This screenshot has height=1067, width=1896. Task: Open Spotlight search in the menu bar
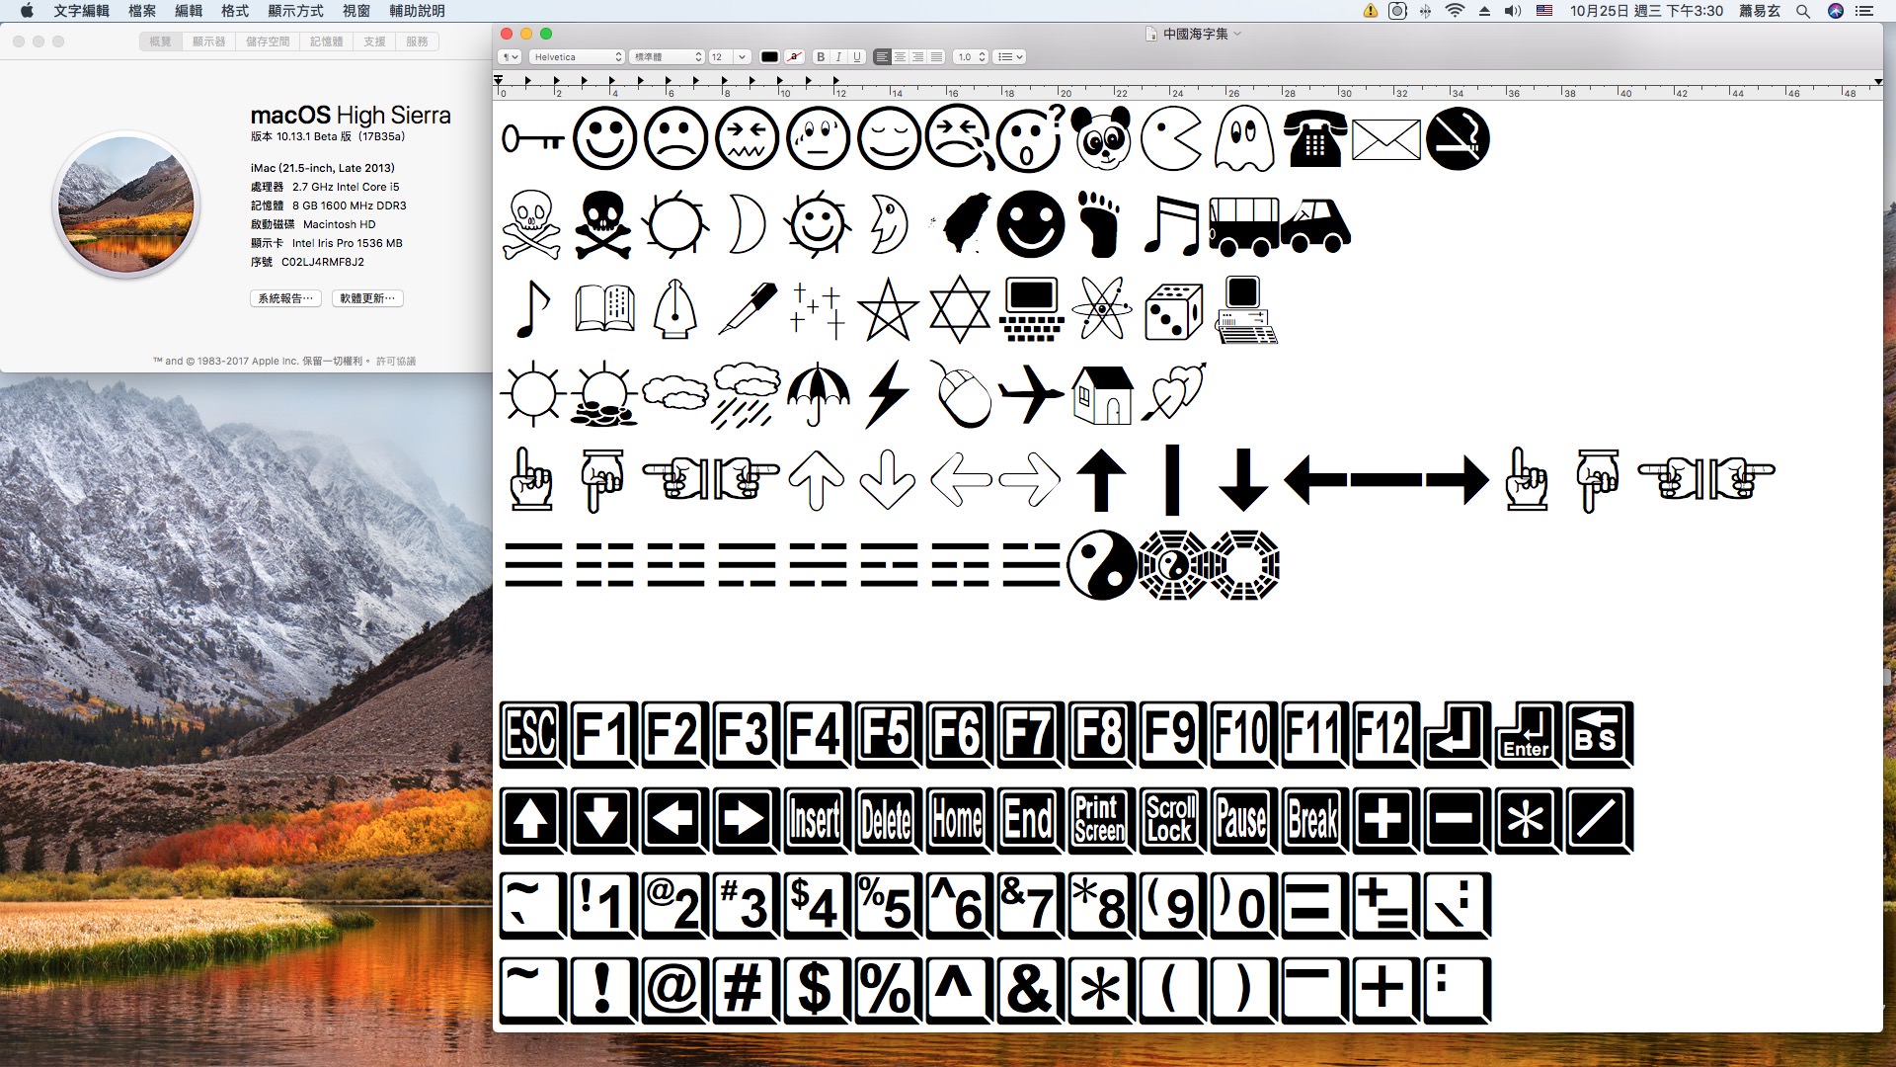[1802, 11]
